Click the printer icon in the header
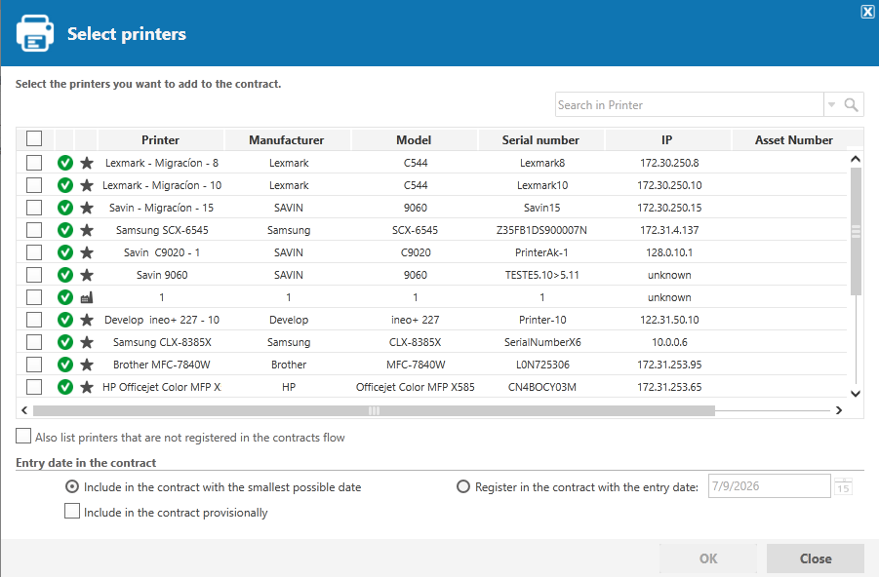The width and height of the screenshot is (879, 577). coord(35,33)
